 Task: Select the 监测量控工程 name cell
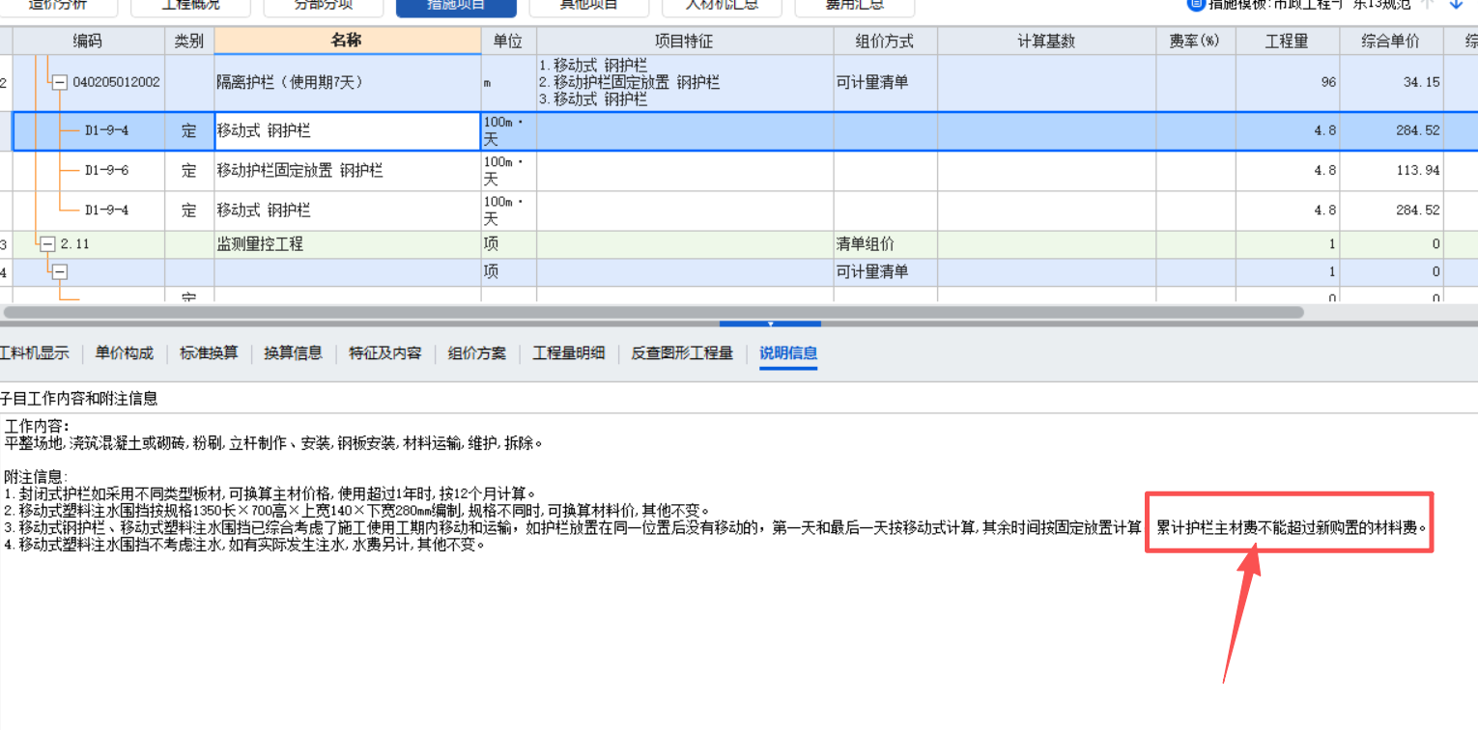tap(348, 244)
